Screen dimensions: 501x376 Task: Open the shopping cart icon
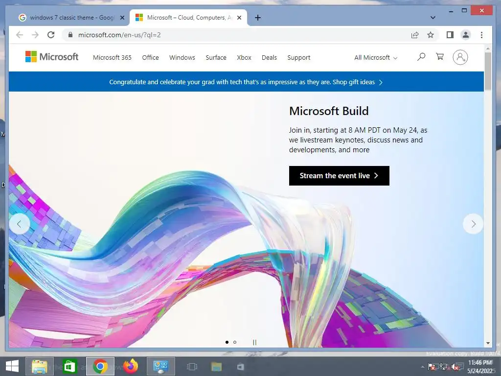(x=440, y=57)
